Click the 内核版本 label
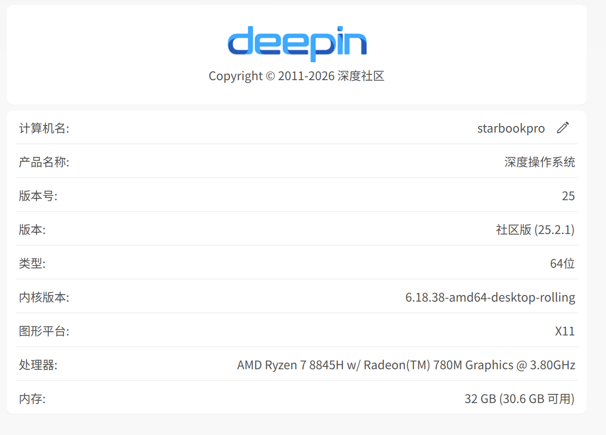Screen dimensions: 606x435 pos(44,297)
